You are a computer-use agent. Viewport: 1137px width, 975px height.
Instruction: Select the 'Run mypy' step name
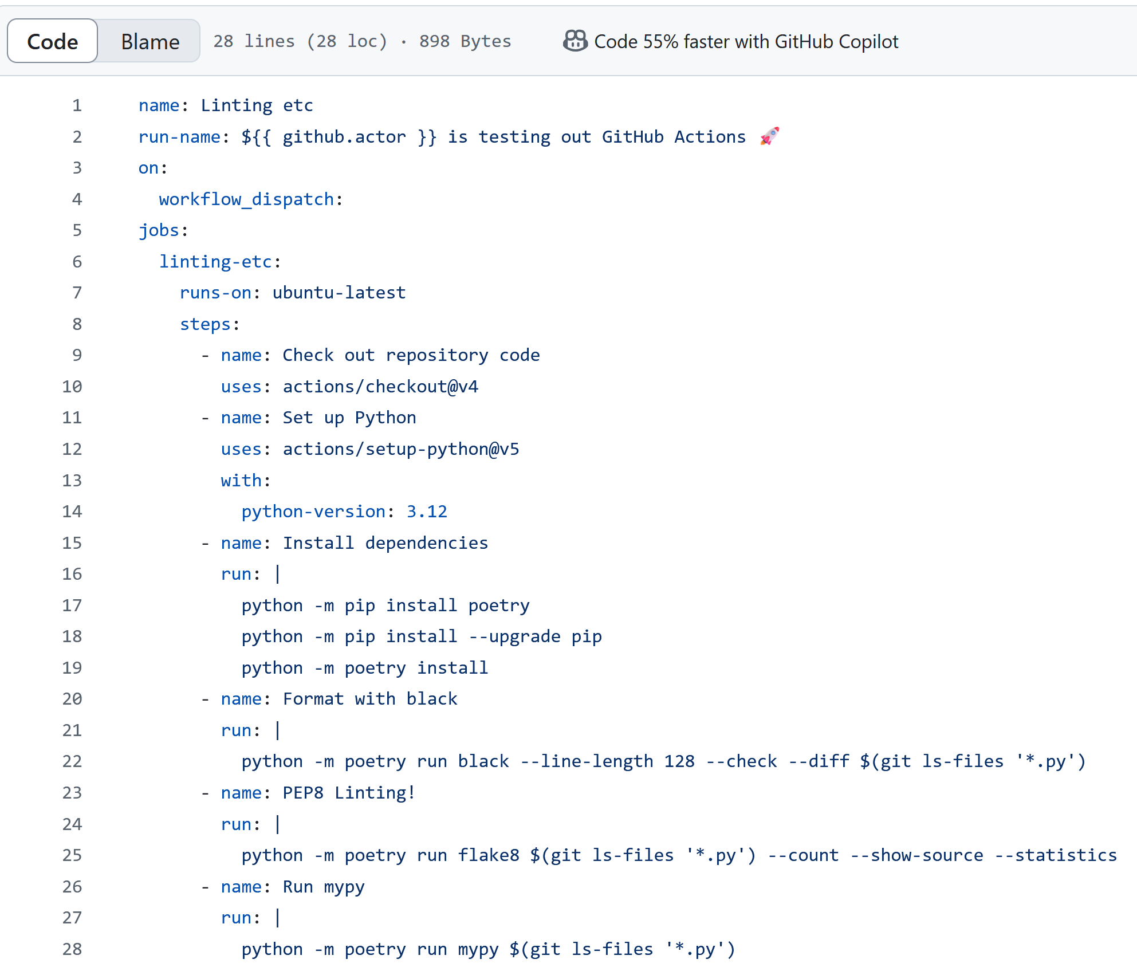pos(323,886)
